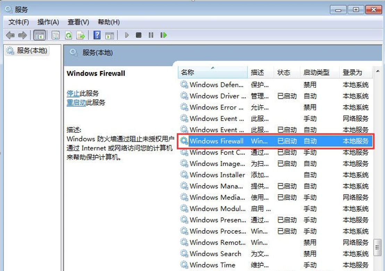Click 服务(本地) header in right pane
The width and height of the screenshot is (385, 271).
[98, 53]
